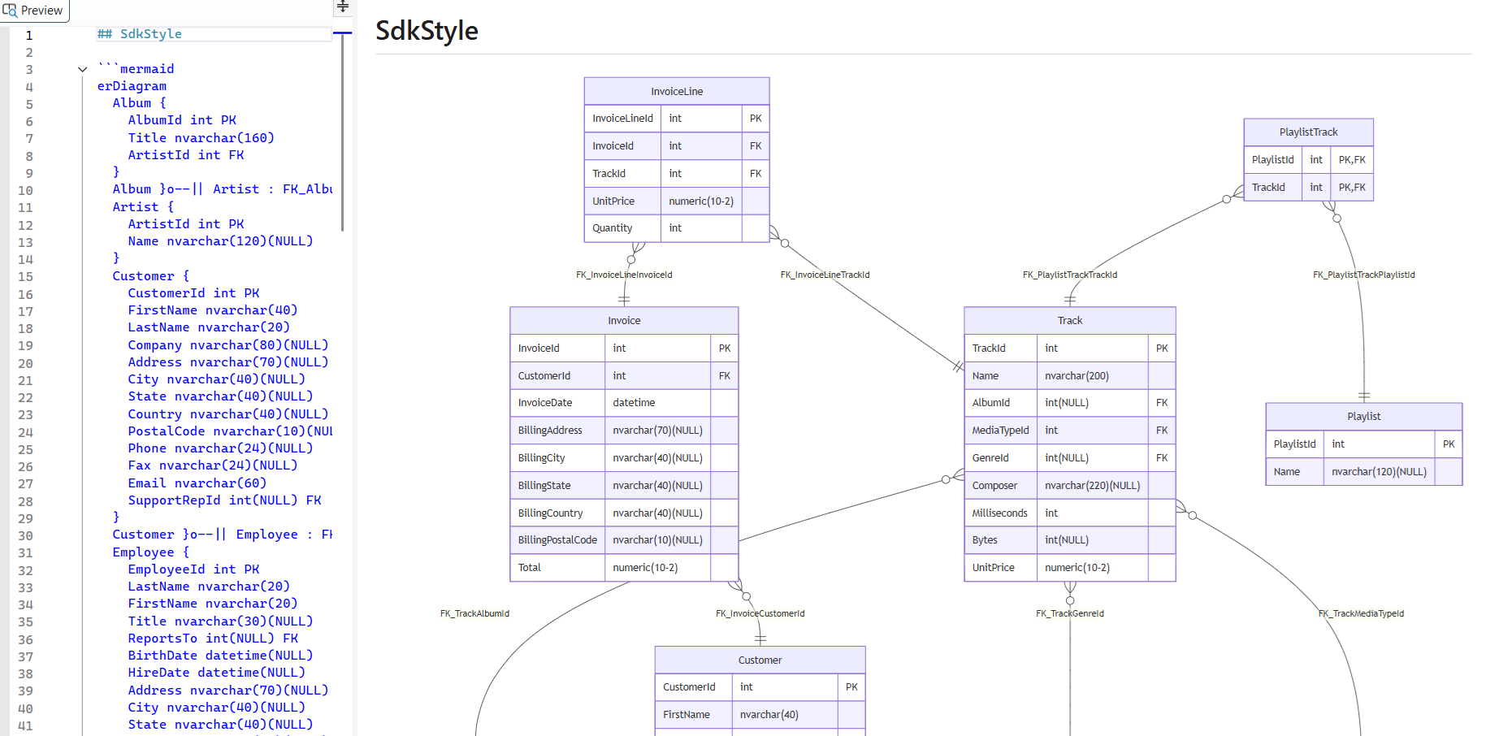Click 'AlbumId int PK' code line
1486x736 pixels.
tap(182, 120)
